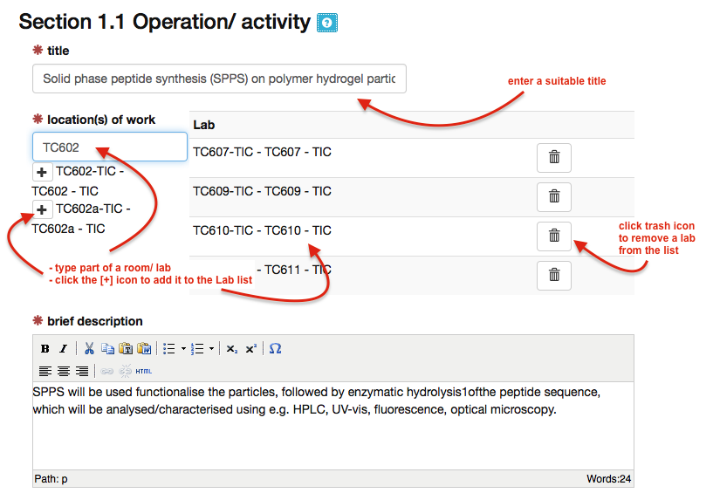Click the cut scissors icon

point(90,349)
